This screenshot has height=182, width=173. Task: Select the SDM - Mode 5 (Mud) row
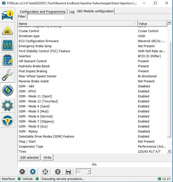tap(92, 111)
